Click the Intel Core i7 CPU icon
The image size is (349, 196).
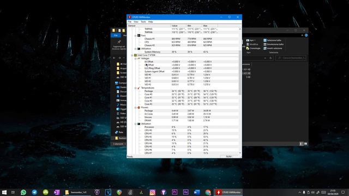click(135, 55)
